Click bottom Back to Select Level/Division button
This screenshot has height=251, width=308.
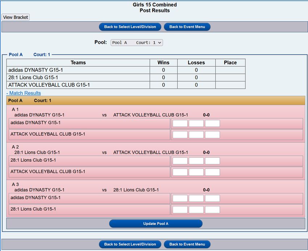click(x=130, y=244)
